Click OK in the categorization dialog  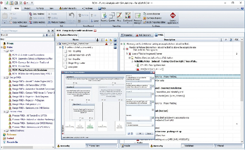click(x=140, y=133)
